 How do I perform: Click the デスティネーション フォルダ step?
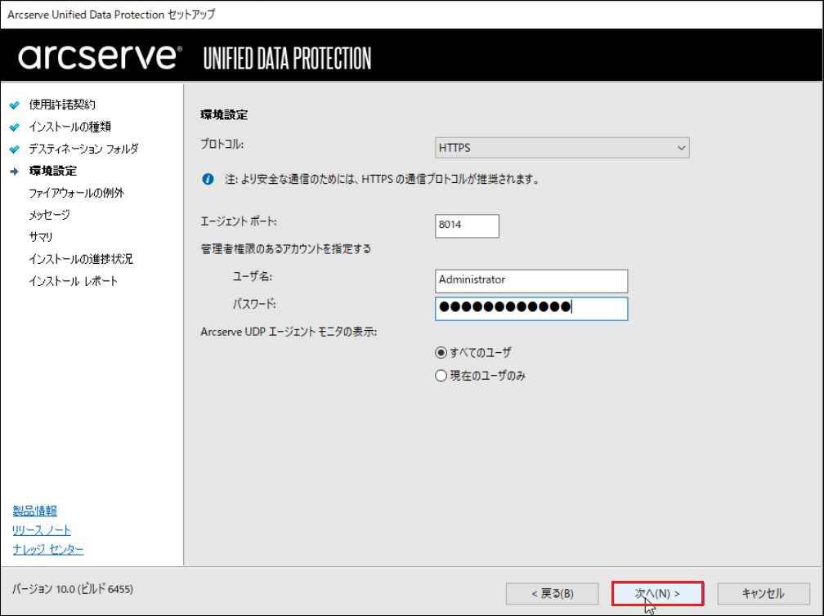click(x=83, y=149)
